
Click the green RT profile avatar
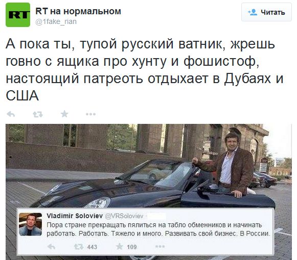pyautogui.click(x=18, y=15)
